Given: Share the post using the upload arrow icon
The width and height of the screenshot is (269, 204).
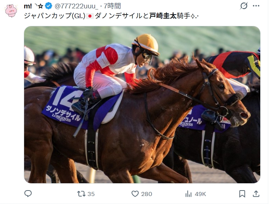Looking at the screenshot, I should [x=256, y=194].
